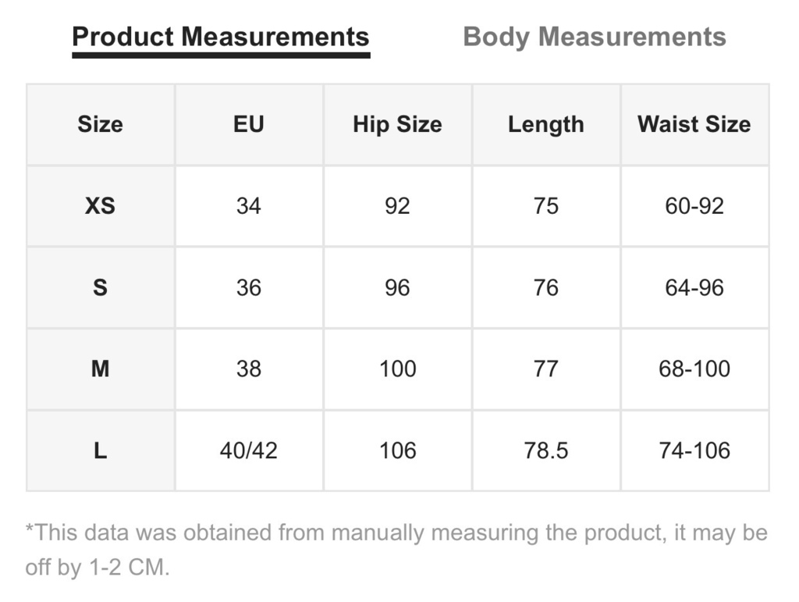Click the Waist Size column header
The image size is (799, 602).
click(x=694, y=124)
